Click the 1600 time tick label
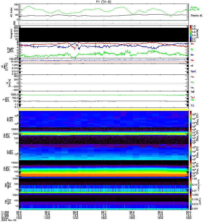The image size is (210, 224). pos(188,218)
